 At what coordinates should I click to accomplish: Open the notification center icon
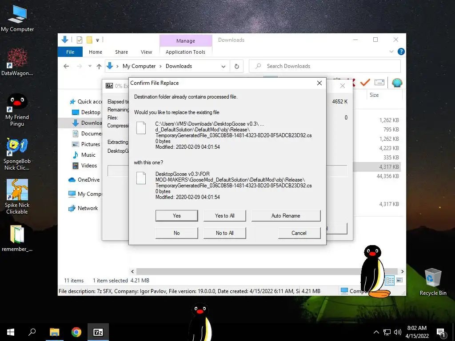tap(441, 333)
